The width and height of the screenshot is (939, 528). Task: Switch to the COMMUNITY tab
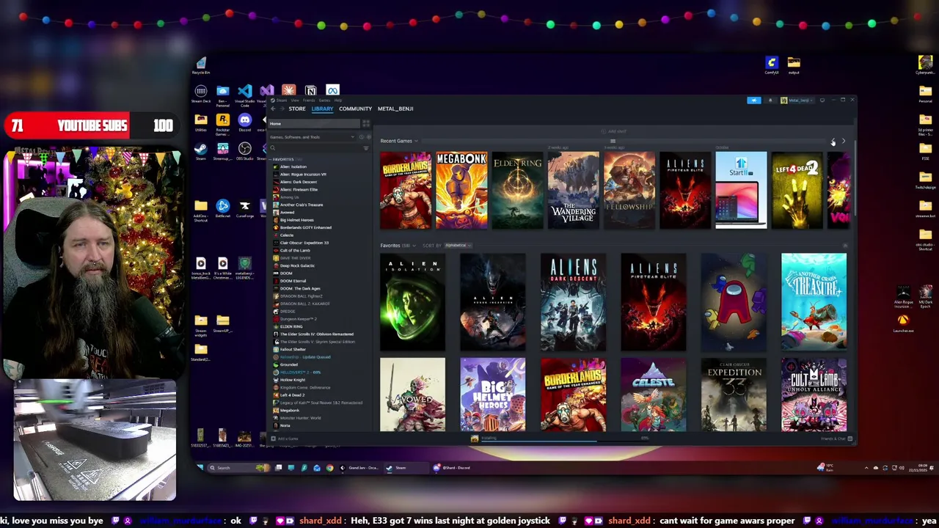(355, 109)
